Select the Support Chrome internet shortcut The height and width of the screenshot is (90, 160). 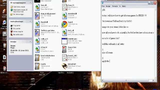(x=64, y=24)
